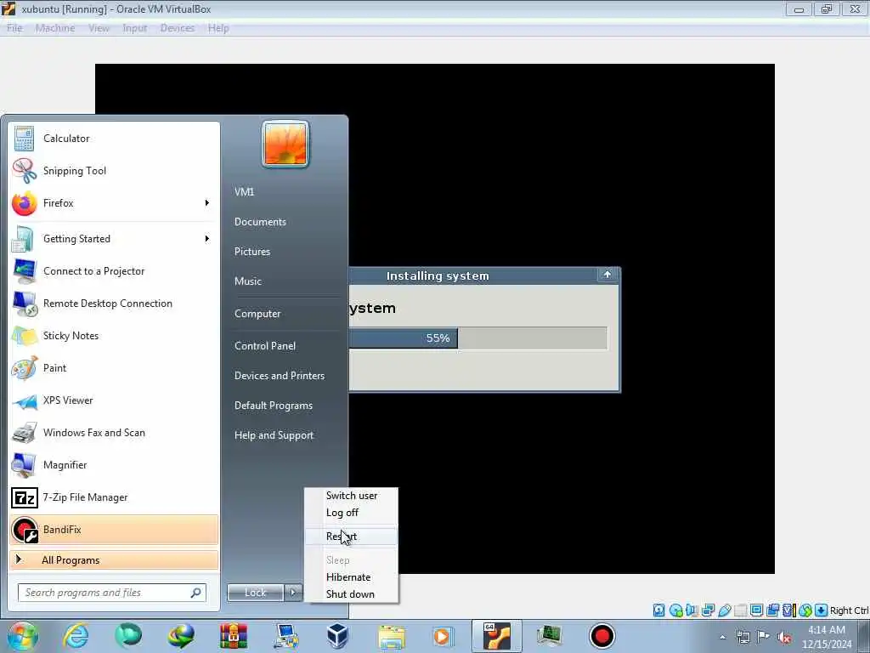Open Pictures

pos(252,252)
